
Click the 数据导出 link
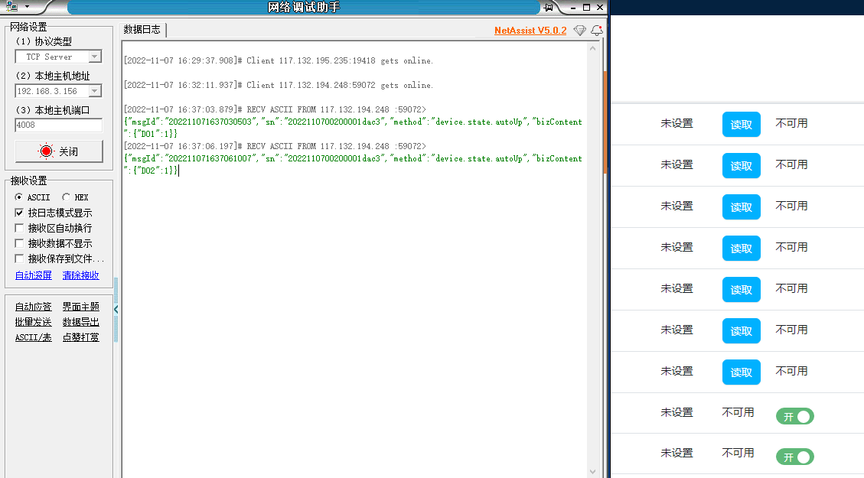(80, 322)
